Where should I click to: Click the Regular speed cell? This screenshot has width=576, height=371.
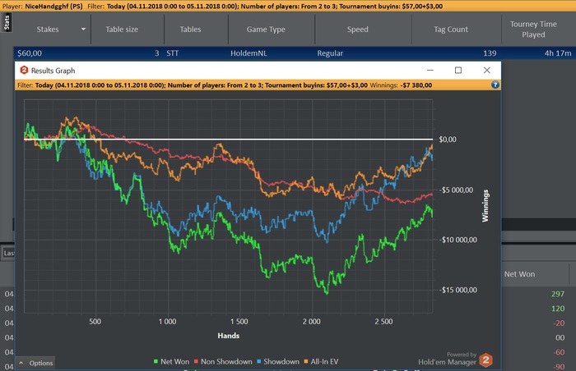(330, 53)
